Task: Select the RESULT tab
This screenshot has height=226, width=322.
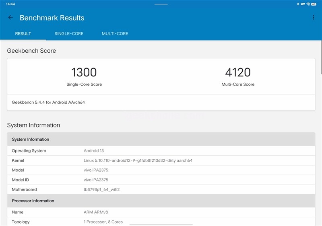Action: tap(23, 34)
